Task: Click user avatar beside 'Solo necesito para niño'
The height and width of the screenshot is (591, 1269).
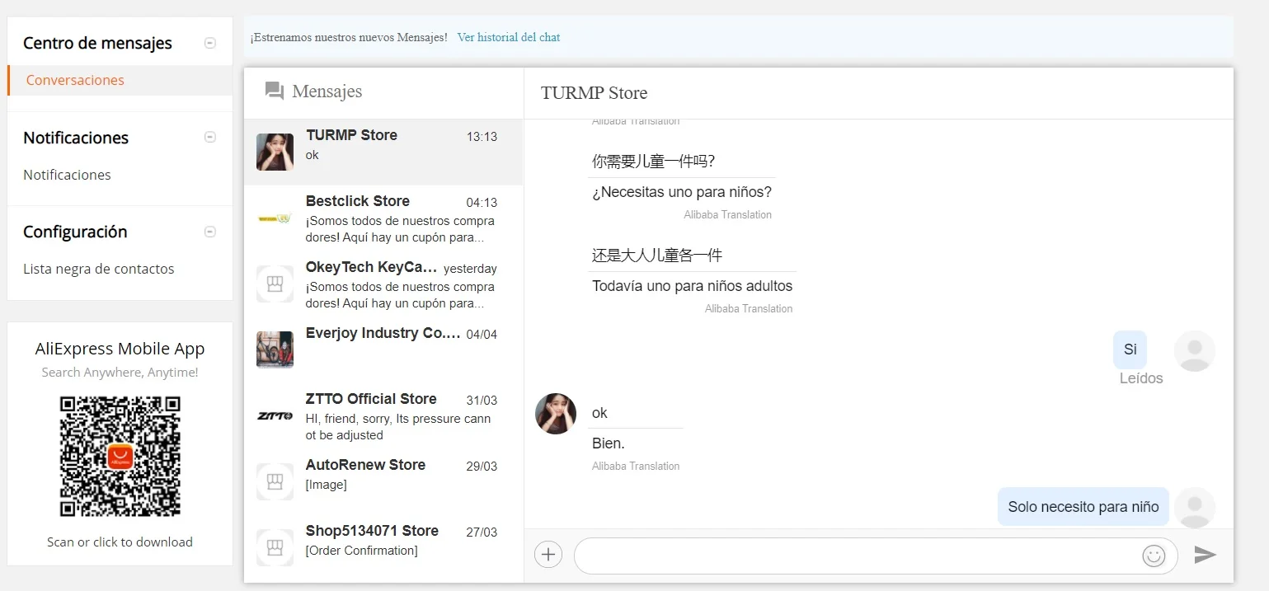Action: 1194,507
